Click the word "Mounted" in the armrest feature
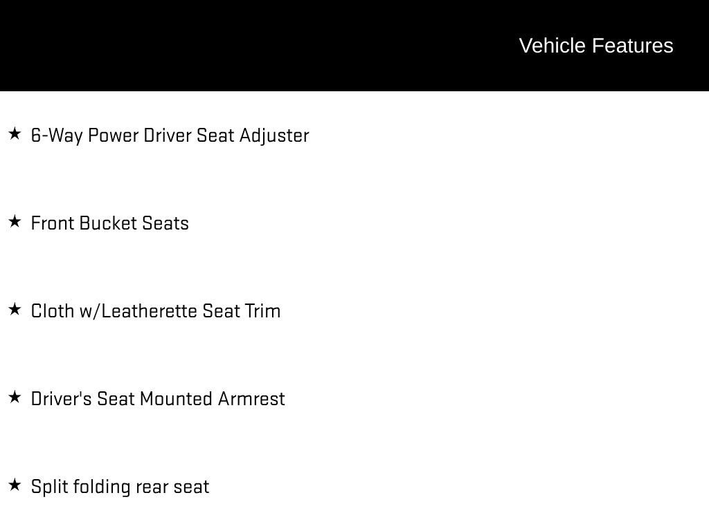This screenshot has width=709, height=531. 176,399
